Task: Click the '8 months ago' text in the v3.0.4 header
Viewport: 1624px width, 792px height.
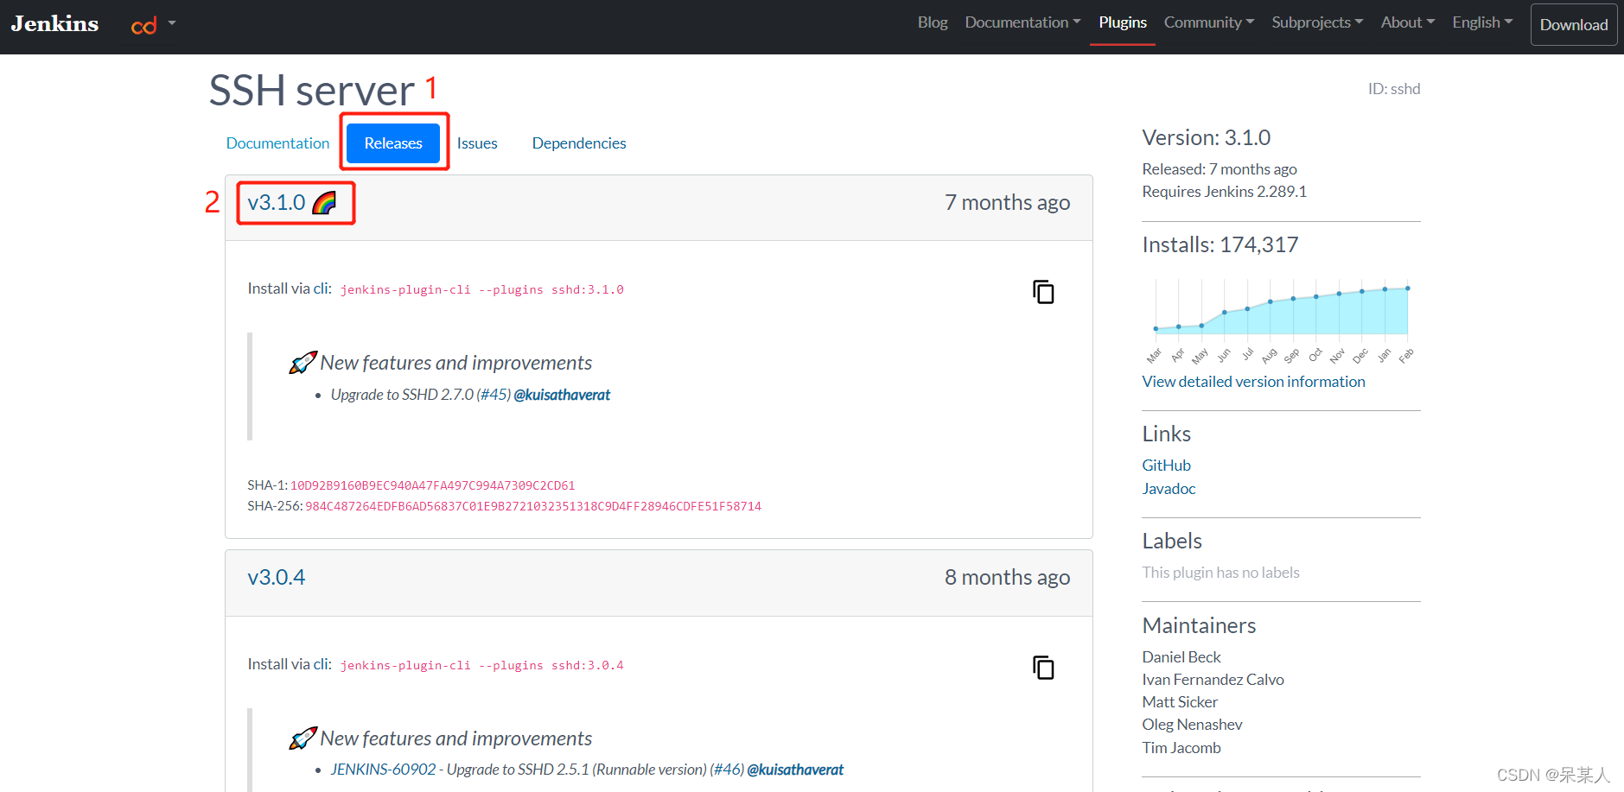Action: [x=1007, y=578]
